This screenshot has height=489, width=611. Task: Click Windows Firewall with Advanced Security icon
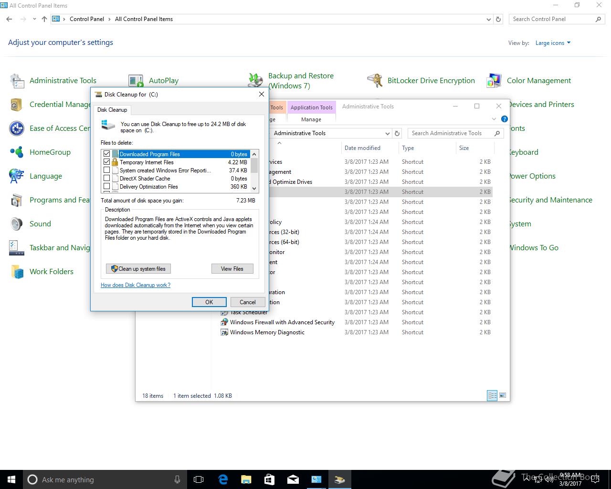pos(224,322)
